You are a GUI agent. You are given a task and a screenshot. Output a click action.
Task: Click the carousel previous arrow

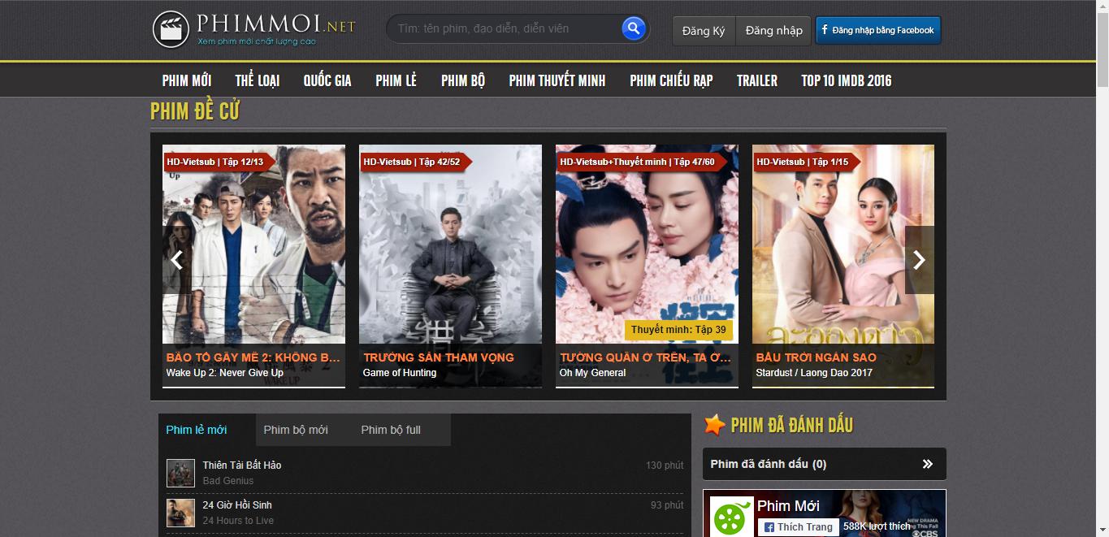(176, 260)
